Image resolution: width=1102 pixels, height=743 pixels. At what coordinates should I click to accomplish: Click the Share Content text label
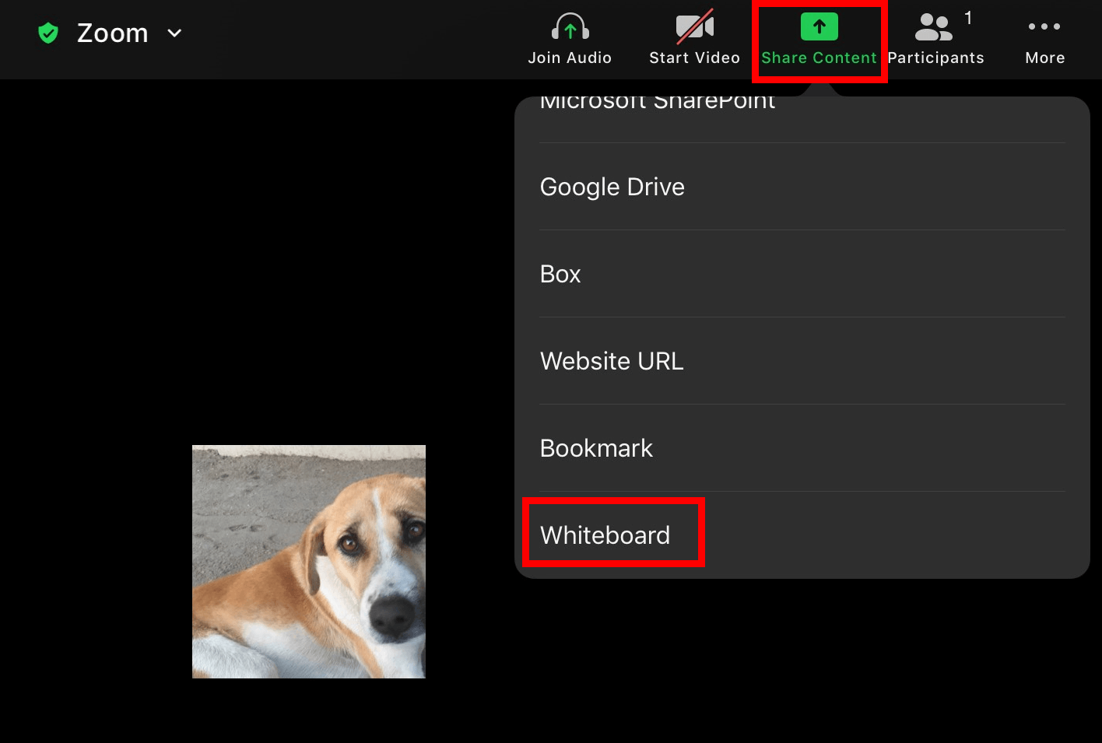[x=819, y=58]
